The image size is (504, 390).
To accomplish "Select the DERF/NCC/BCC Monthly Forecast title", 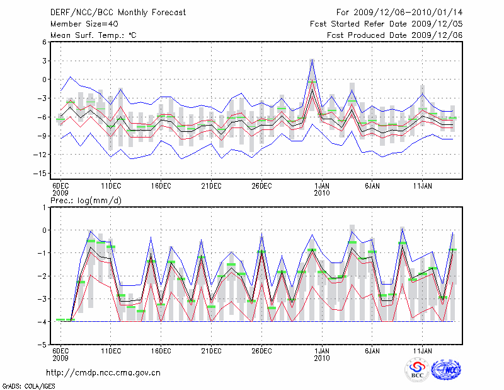I will coord(118,13).
